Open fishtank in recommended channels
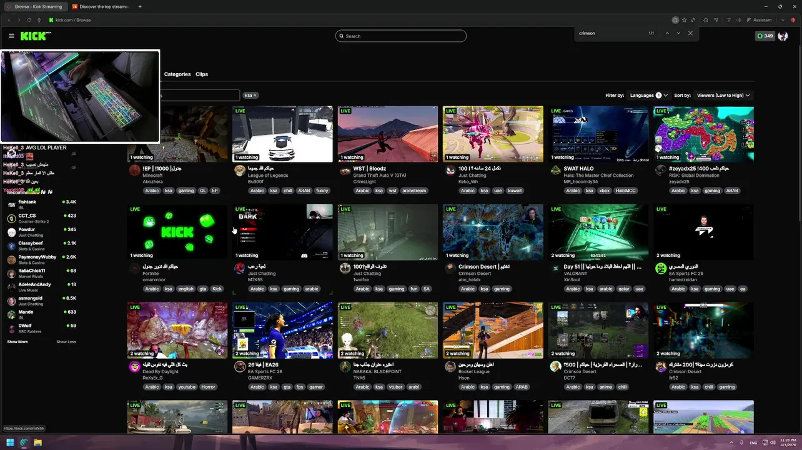 (x=41, y=204)
